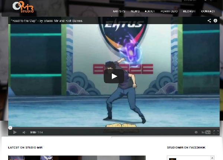Image resolution: width=223 pixels, height=160 pixels.
Task: Open the ARTISTS menu item
Action: pos(119,11)
